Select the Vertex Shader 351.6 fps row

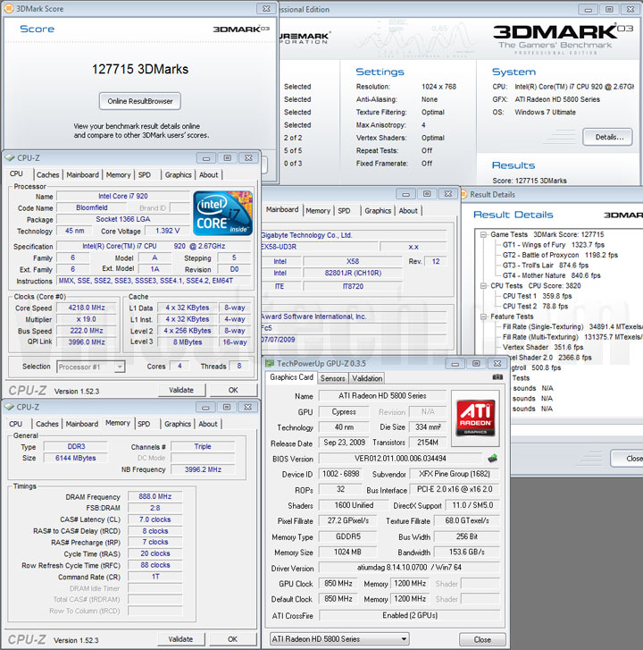coord(543,348)
